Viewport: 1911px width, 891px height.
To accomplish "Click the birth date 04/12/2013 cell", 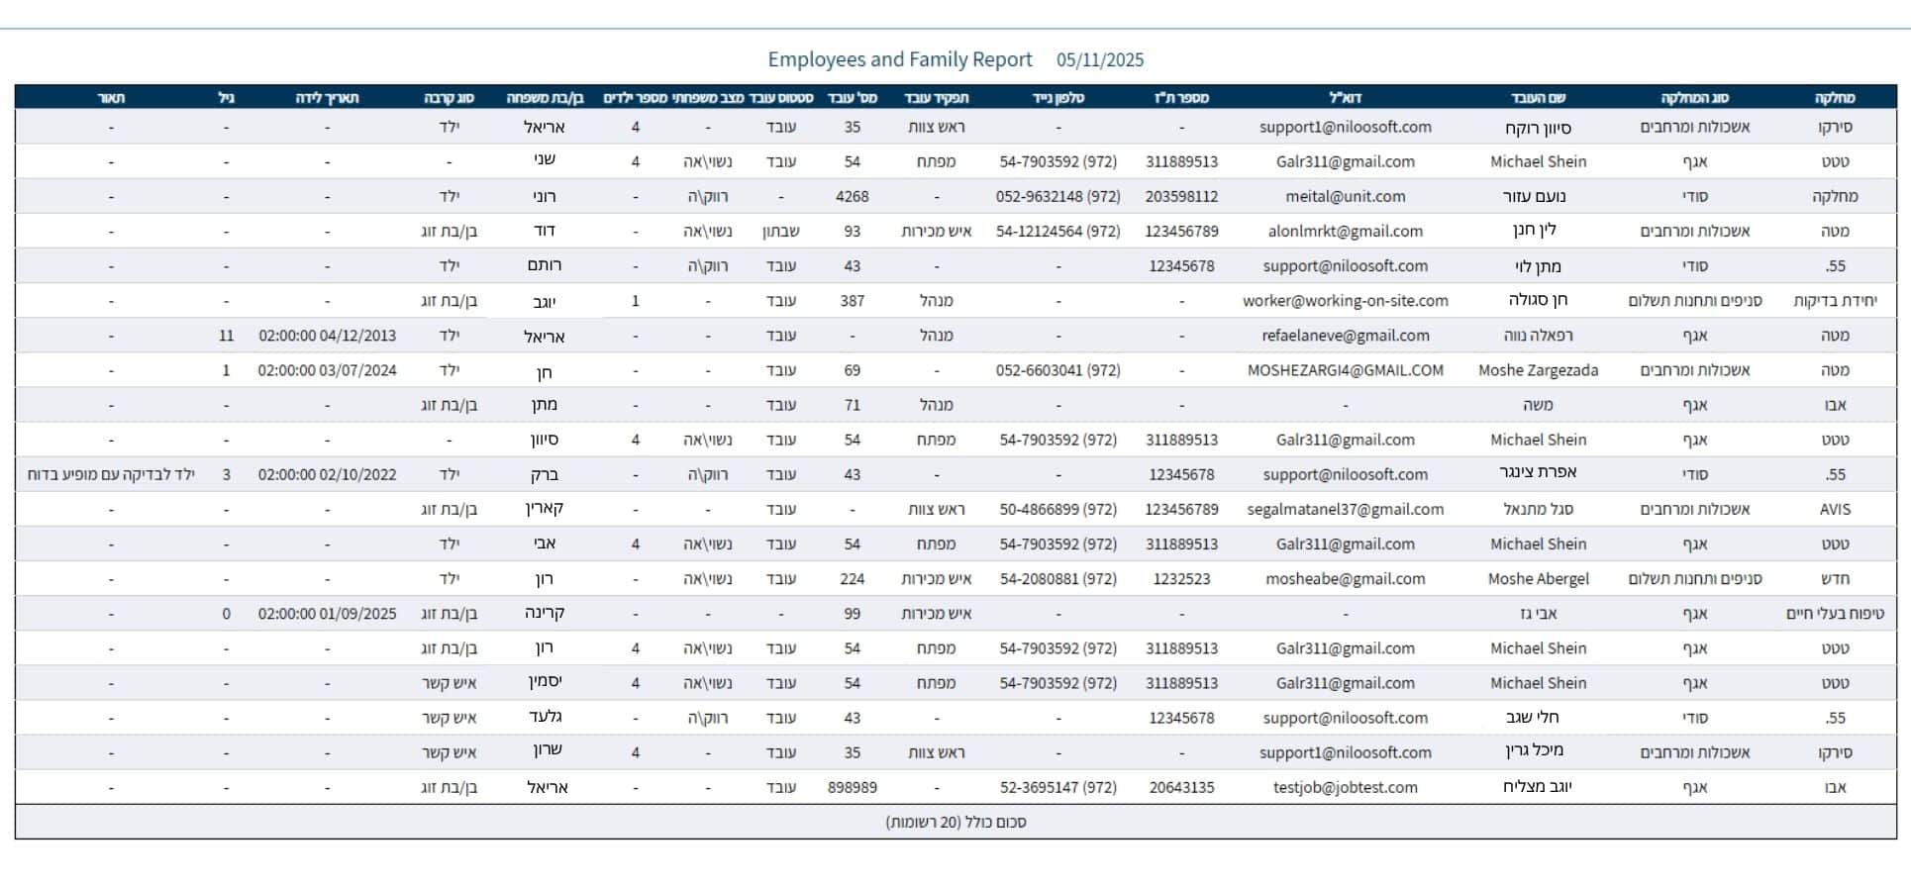I will tap(327, 336).
